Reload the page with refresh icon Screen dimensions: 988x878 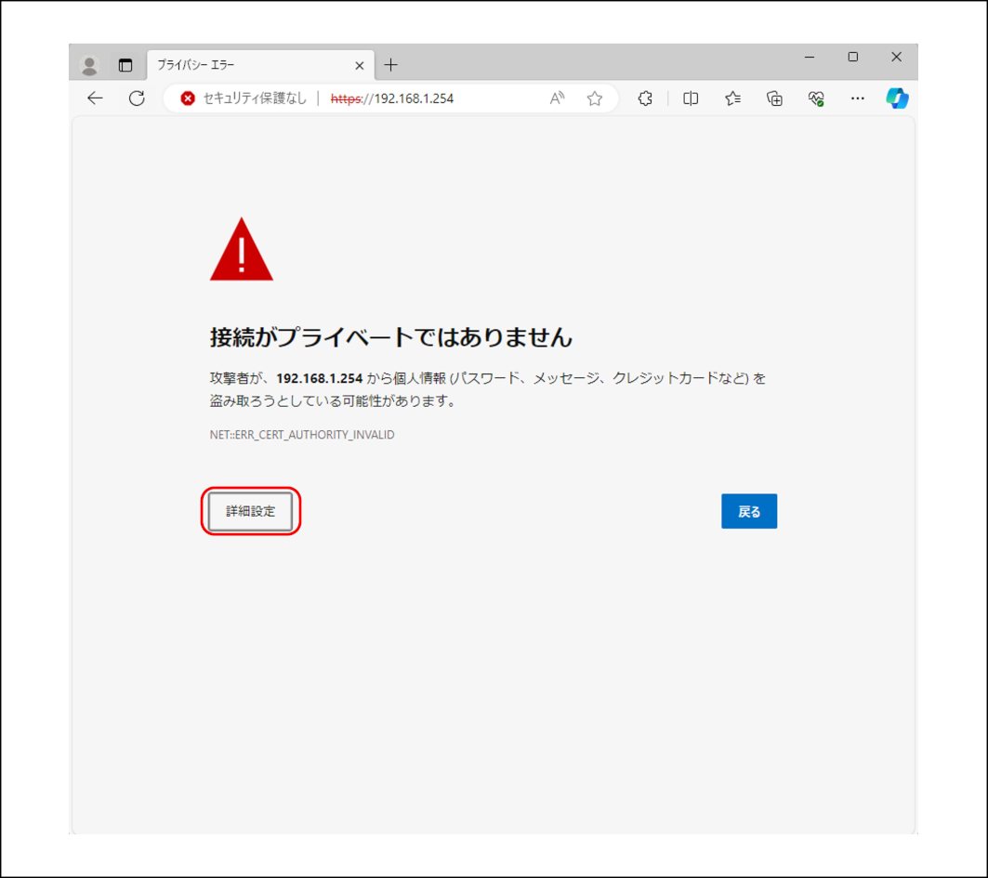137,98
